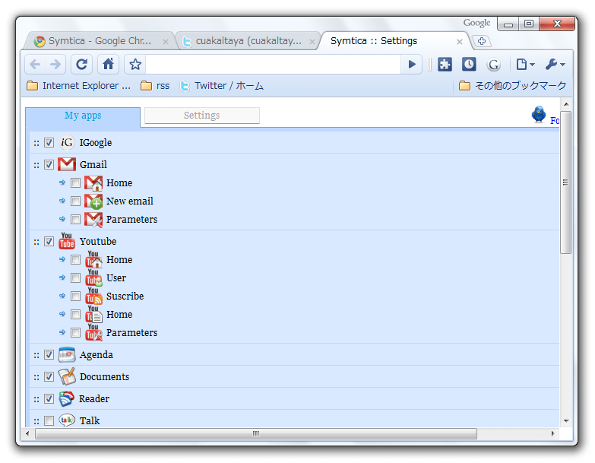Enable the Gmail New email checkbox
The image size is (595, 463).
[x=75, y=201]
